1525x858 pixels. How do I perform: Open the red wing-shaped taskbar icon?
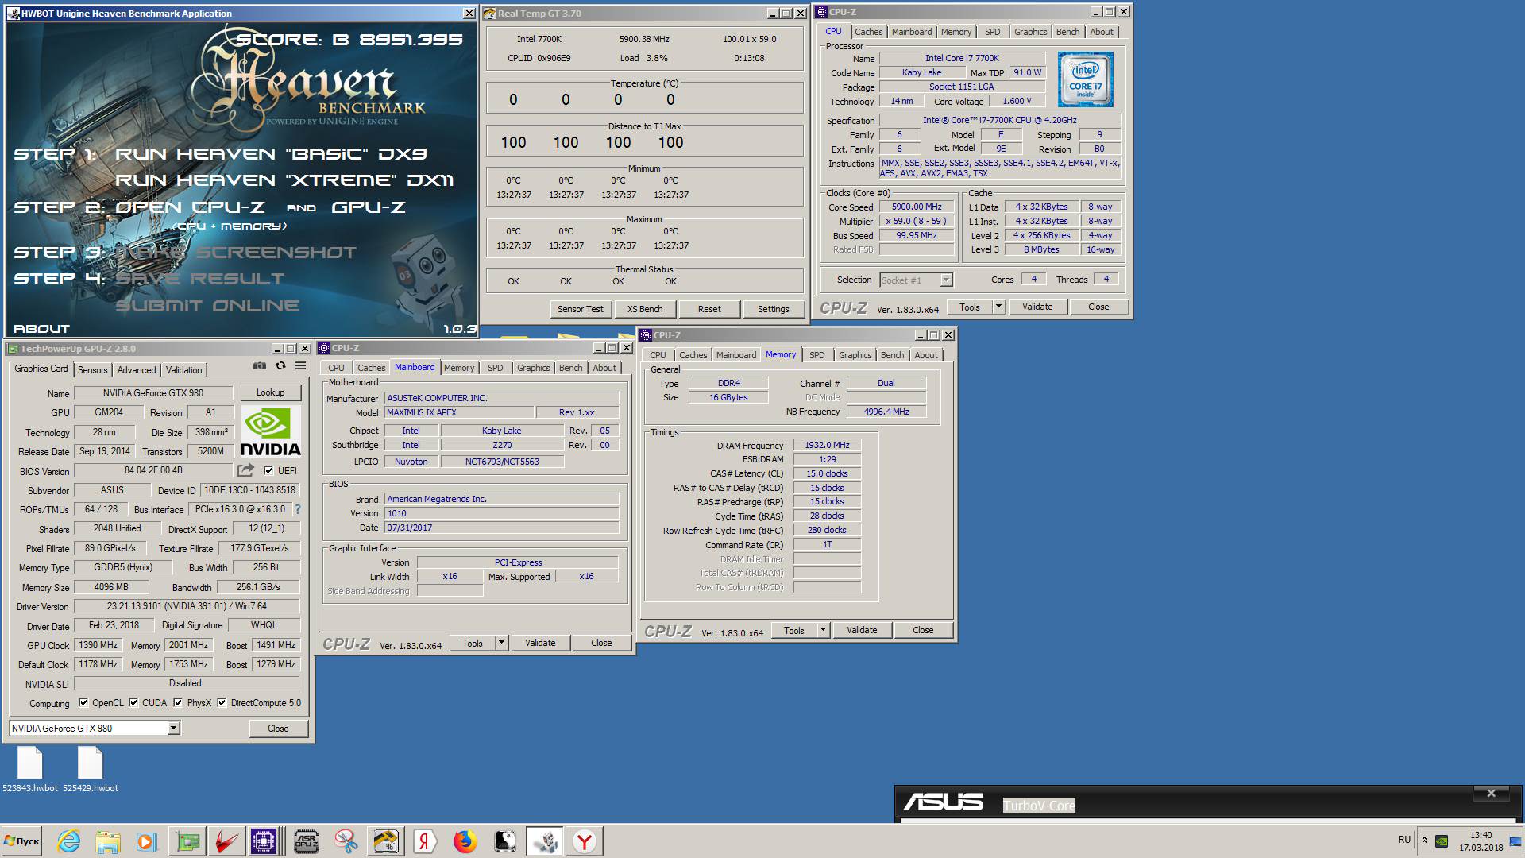tap(226, 841)
